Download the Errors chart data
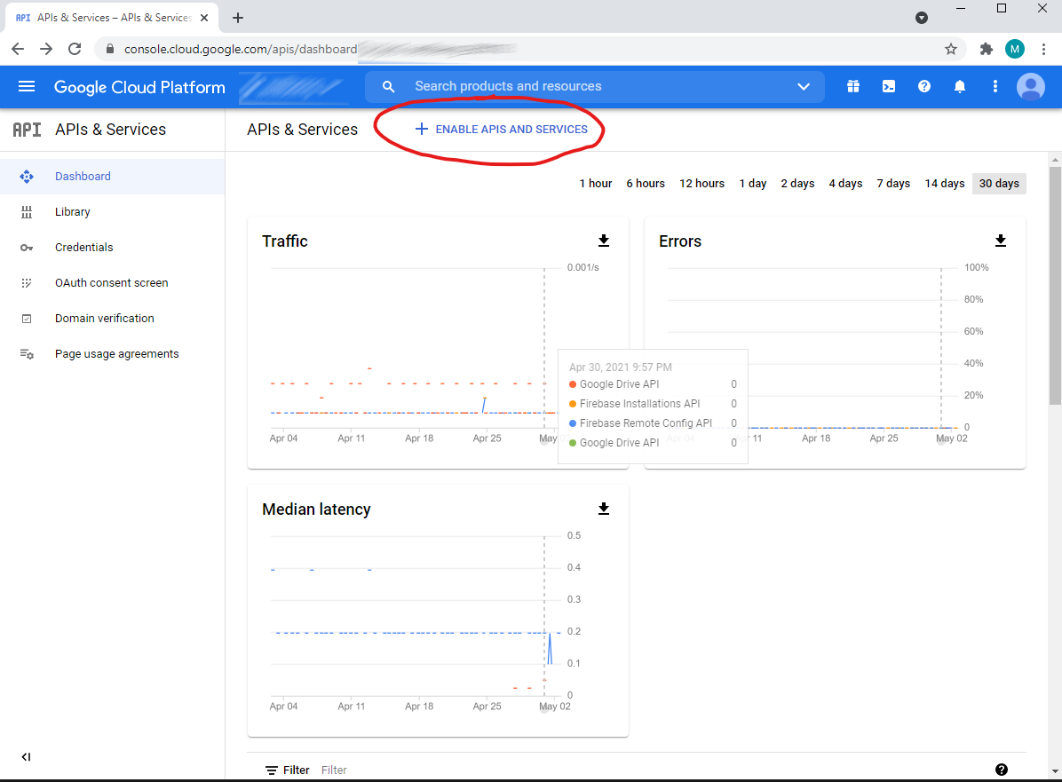 1001,241
